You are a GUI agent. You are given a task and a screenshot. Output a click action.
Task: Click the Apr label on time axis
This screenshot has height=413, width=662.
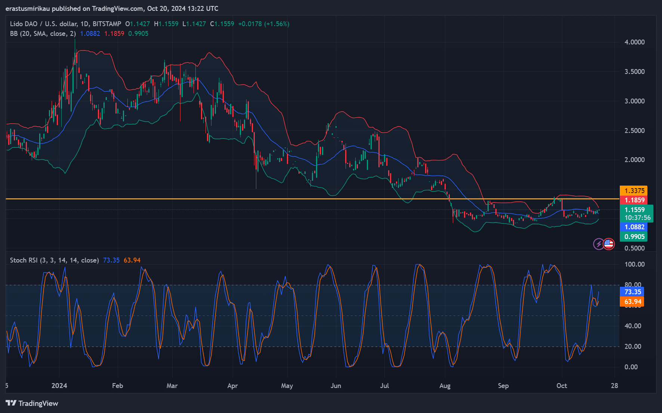click(x=233, y=386)
